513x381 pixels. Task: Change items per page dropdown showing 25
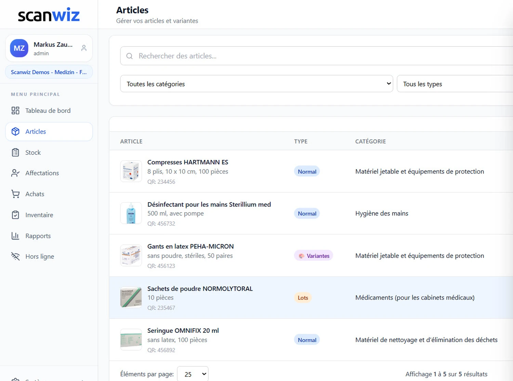point(193,374)
